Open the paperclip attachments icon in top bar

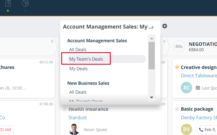tap(8, 3)
